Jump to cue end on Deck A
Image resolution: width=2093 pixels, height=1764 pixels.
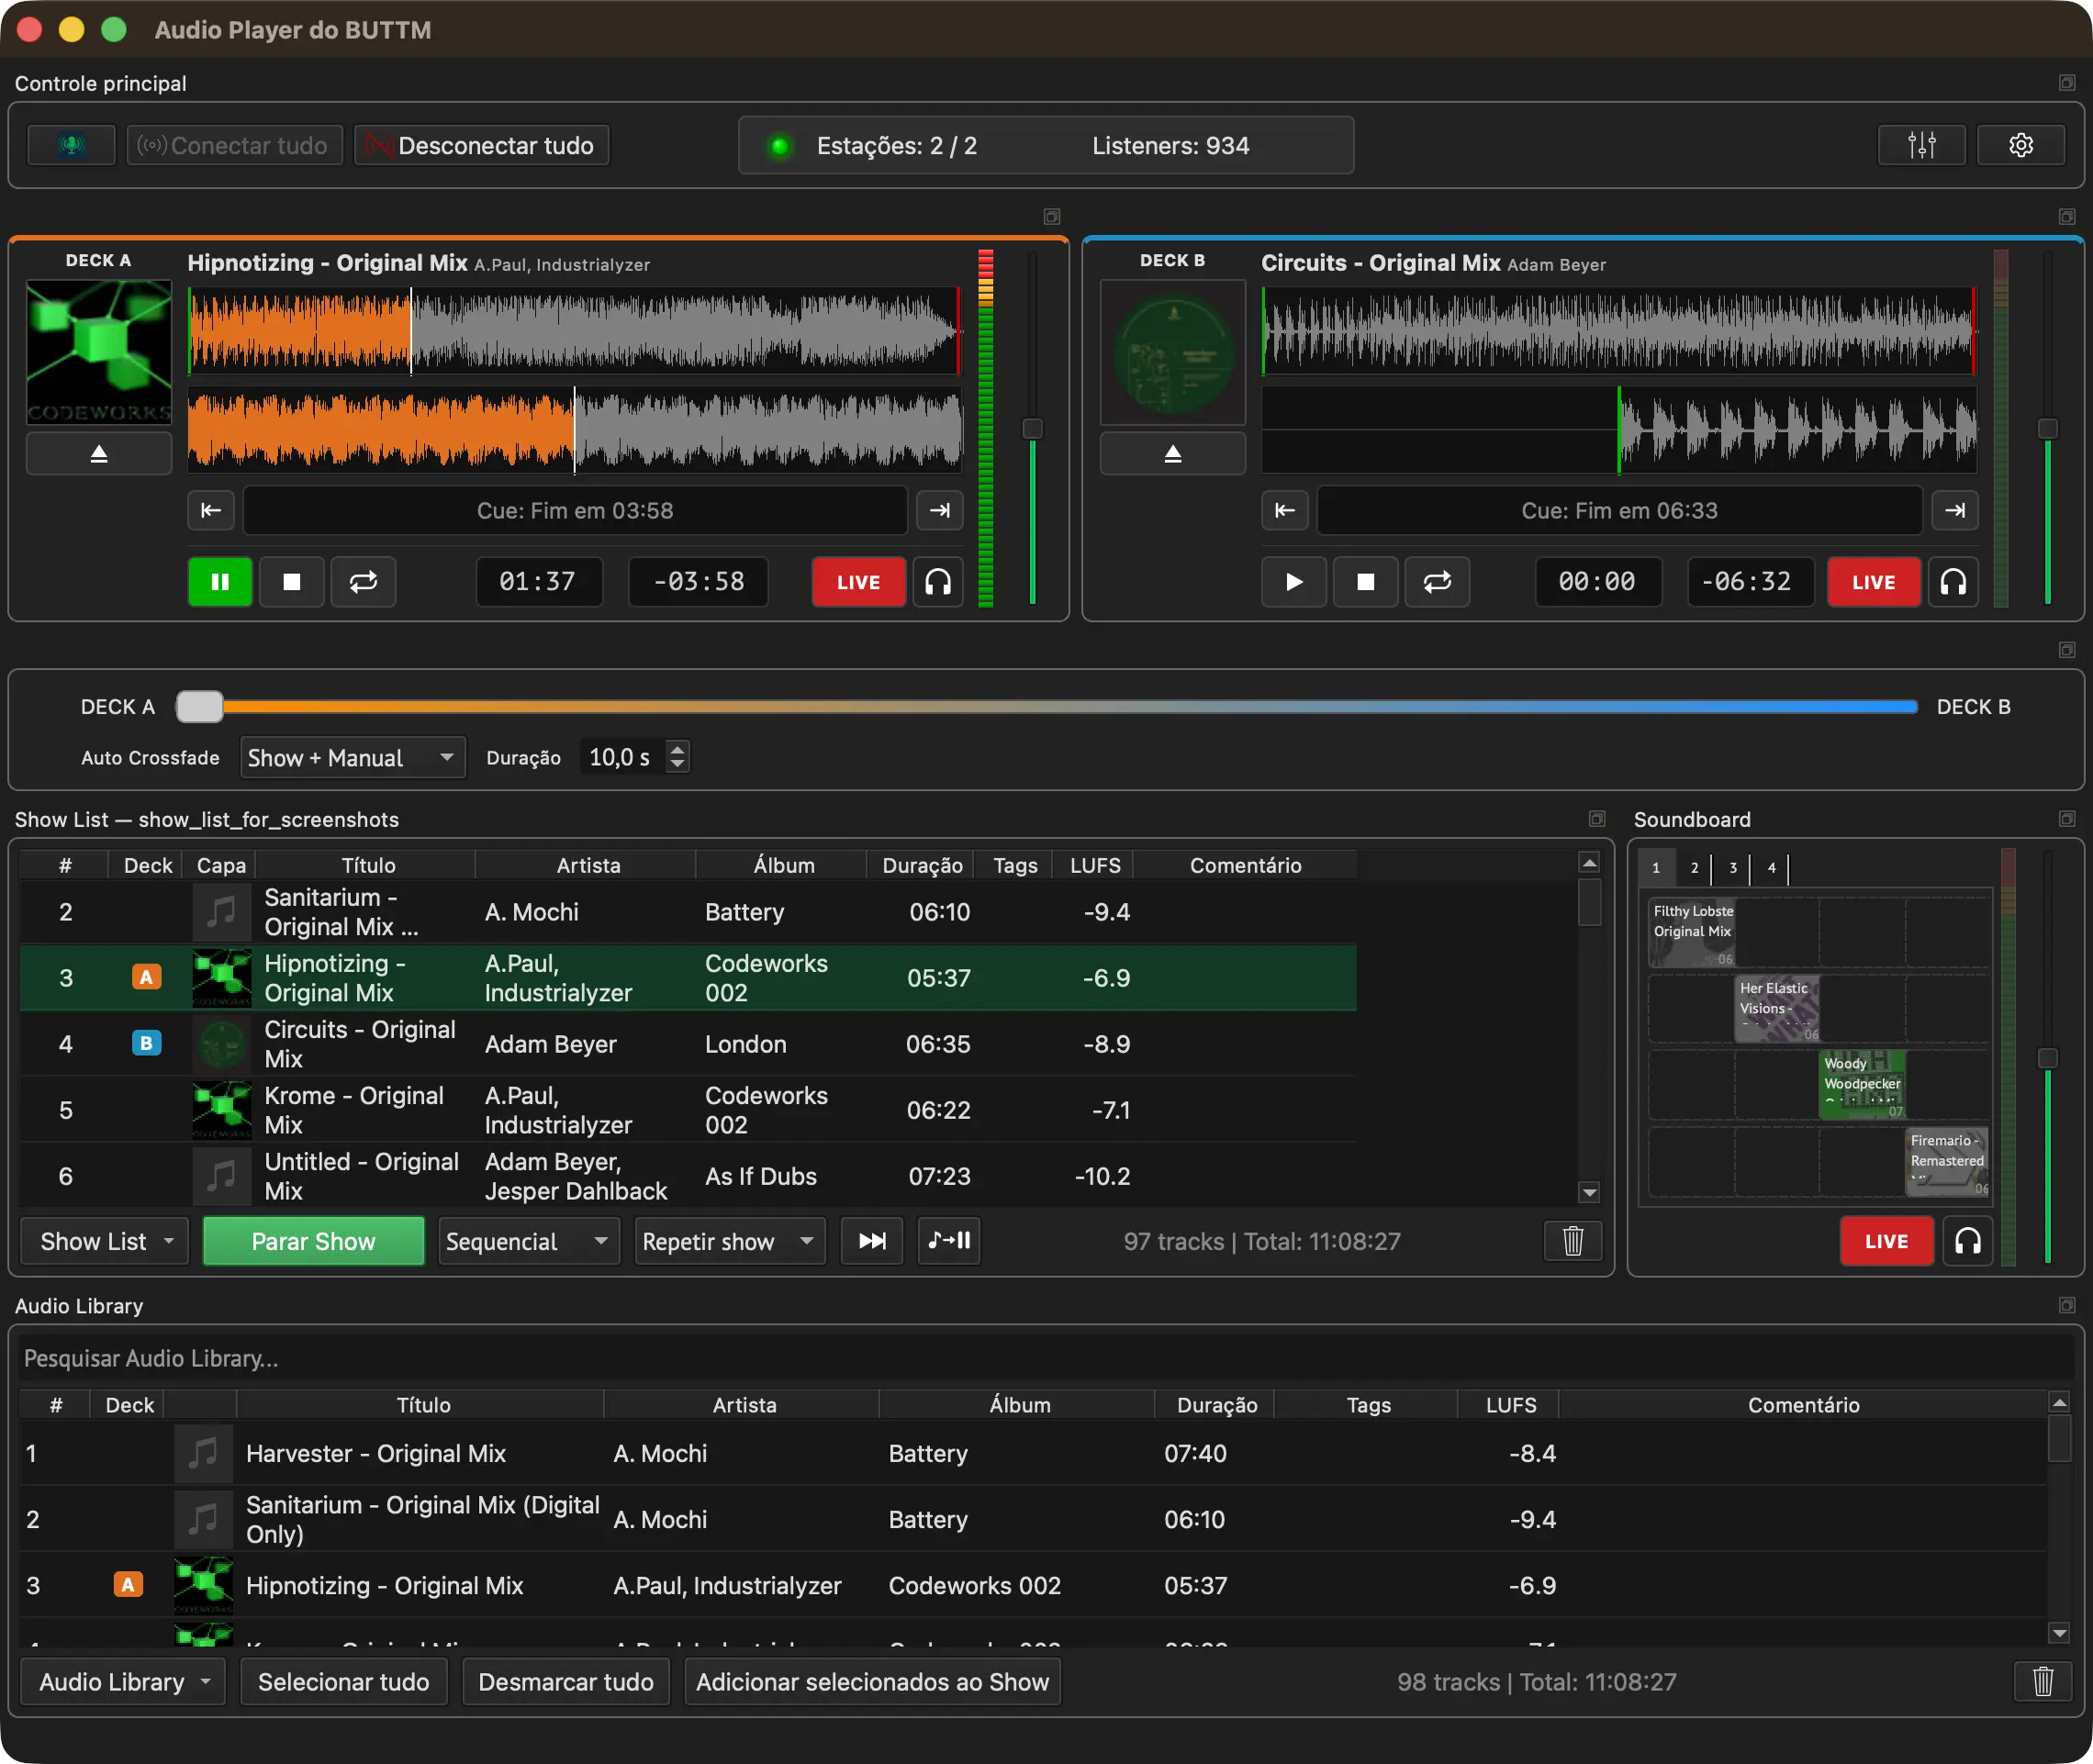pos(940,510)
